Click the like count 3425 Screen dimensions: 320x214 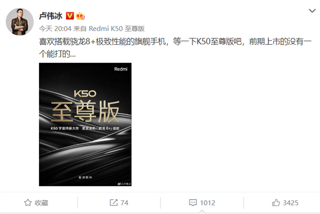coord(291,203)
